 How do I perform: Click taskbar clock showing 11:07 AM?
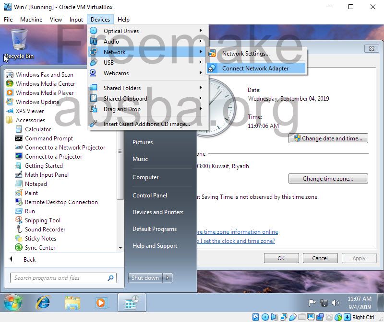tap(360, 303)
